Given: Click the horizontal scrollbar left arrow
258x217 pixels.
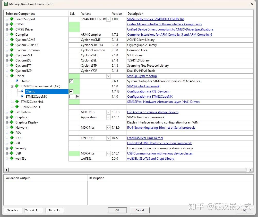Looking at the screenshot, I should point(6,170).
